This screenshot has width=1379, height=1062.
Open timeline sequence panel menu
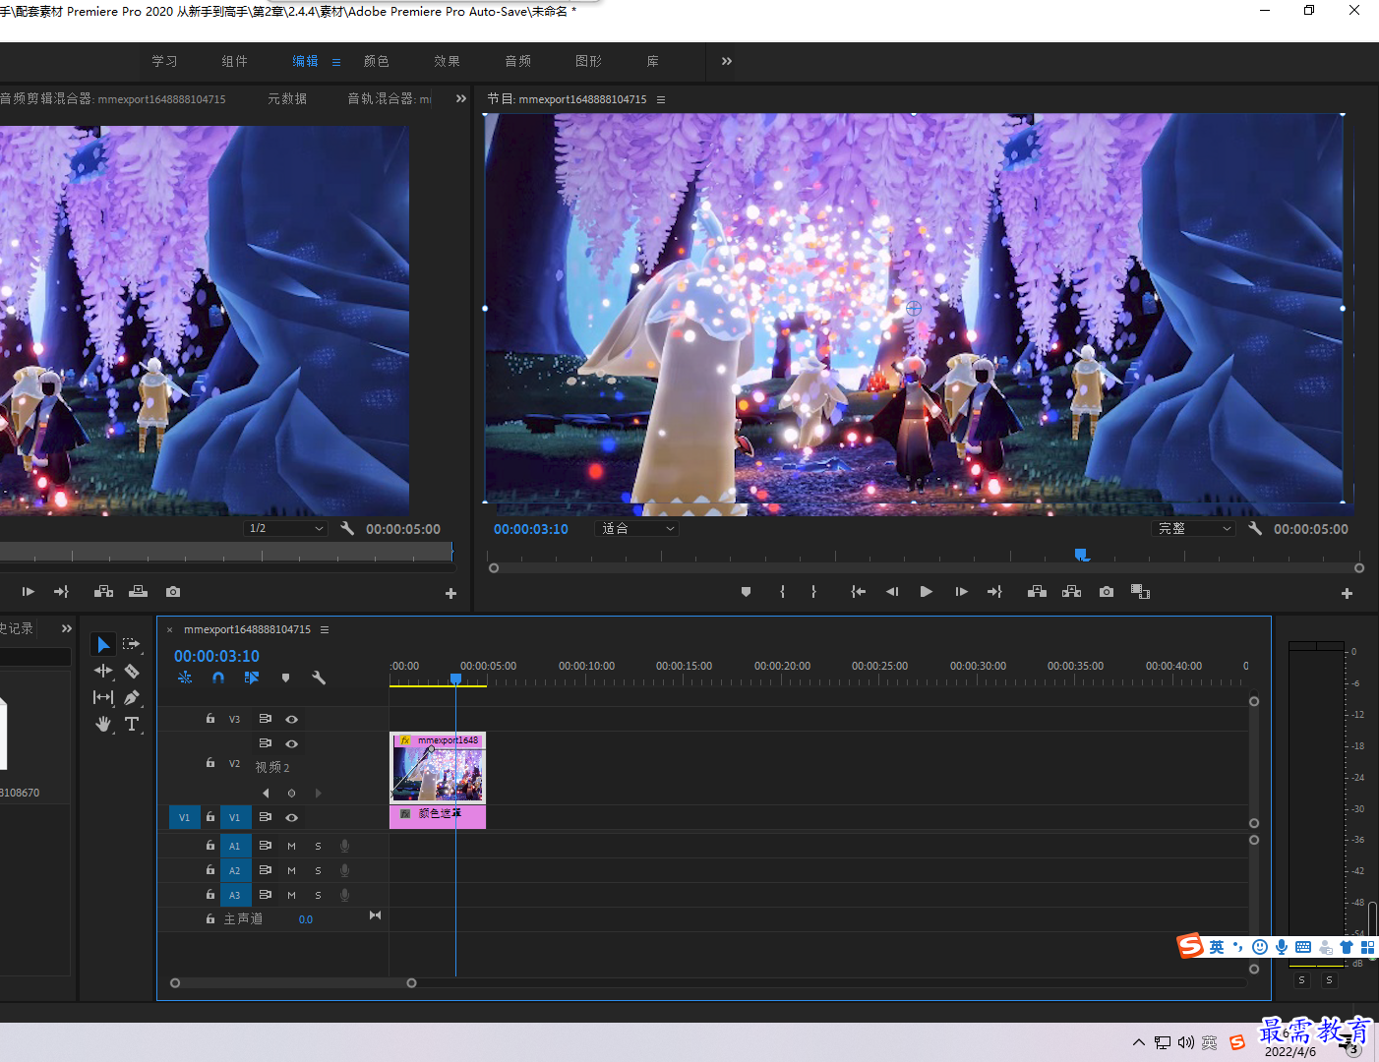[x=325, y=629]
